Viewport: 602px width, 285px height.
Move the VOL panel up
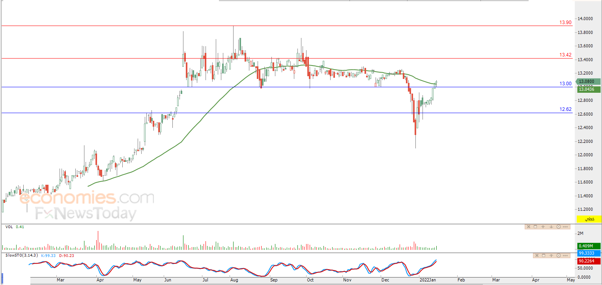point(543,227)
